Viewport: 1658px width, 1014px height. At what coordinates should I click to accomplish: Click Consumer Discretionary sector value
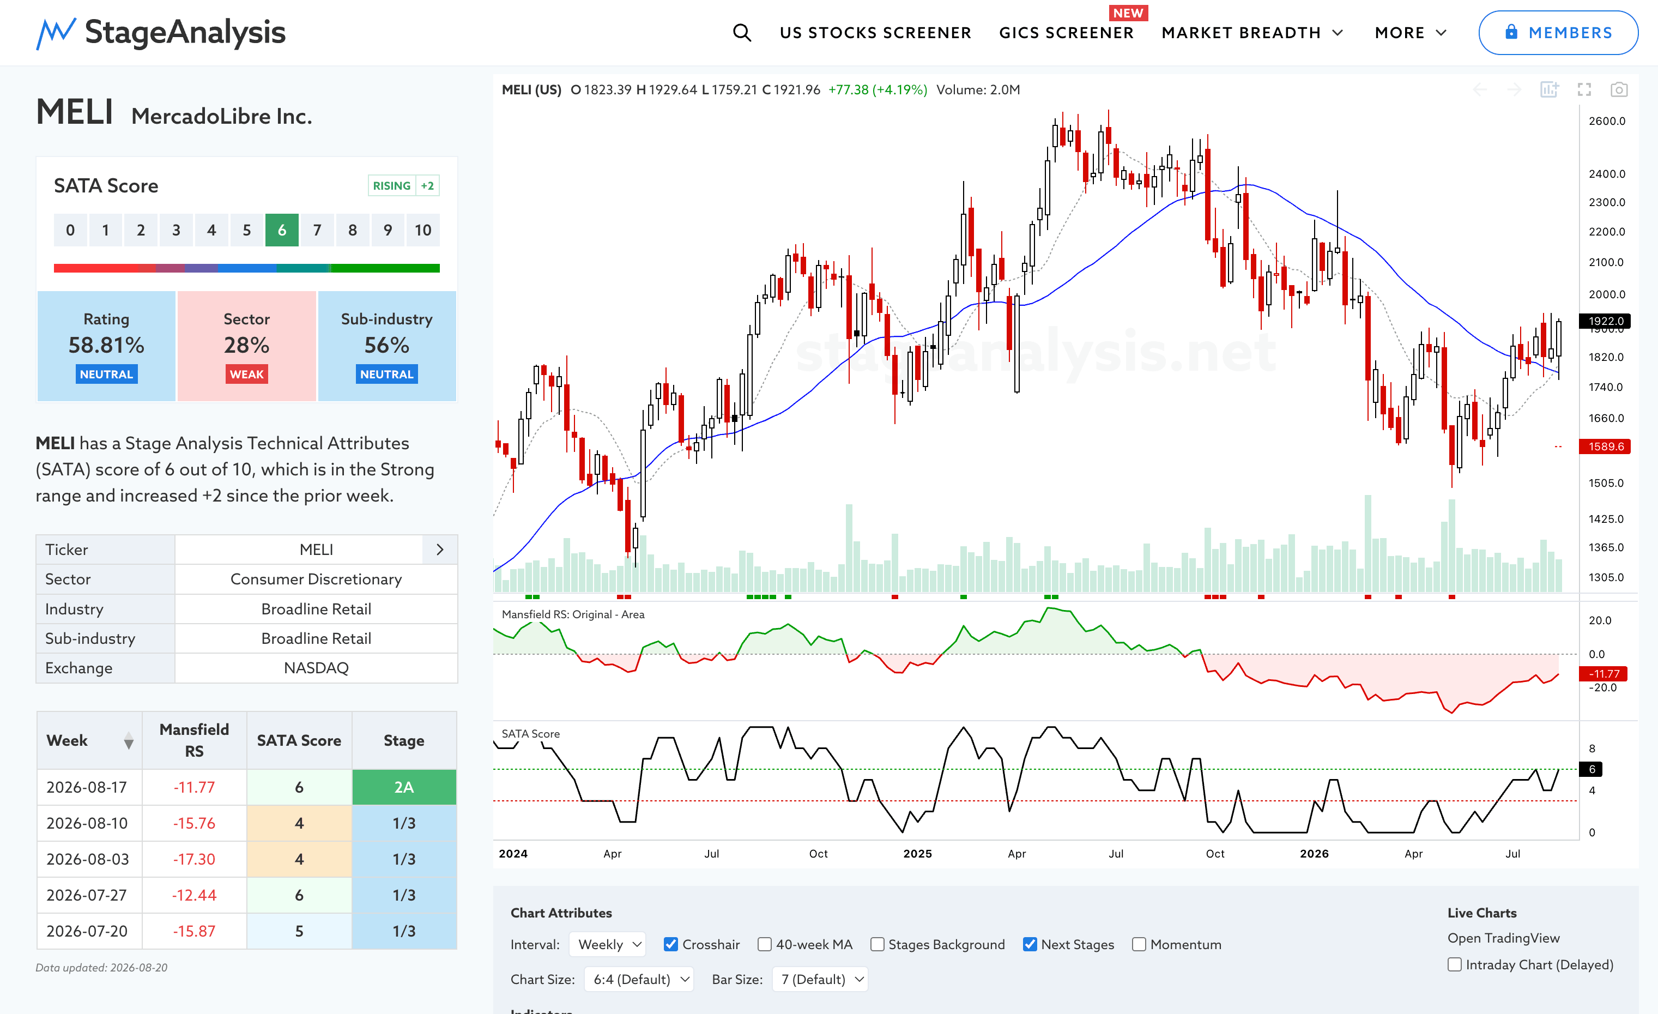[316, 580]
